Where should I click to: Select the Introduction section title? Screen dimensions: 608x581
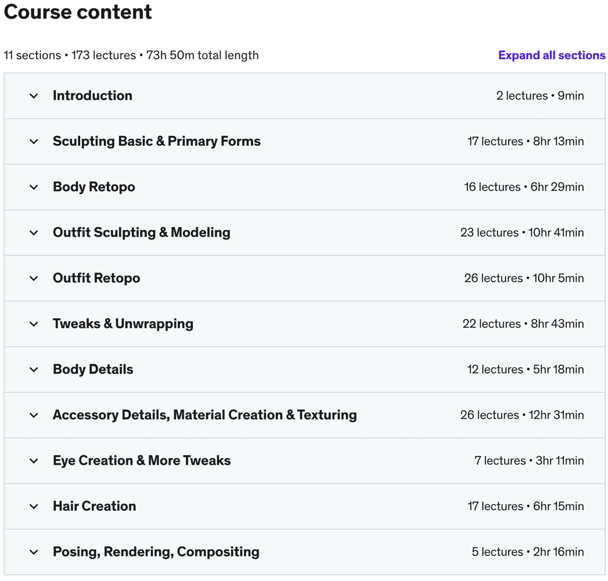click(92, 96)
